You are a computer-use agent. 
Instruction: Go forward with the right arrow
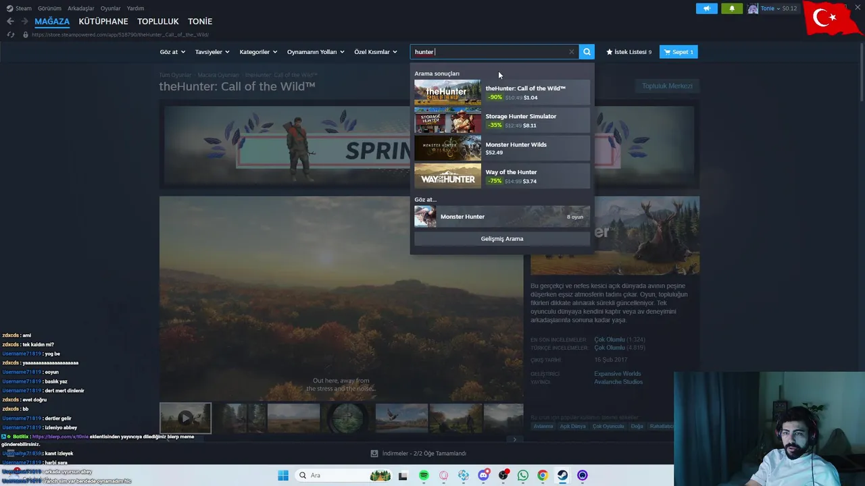pyautogui.click(x=25, y=22)
